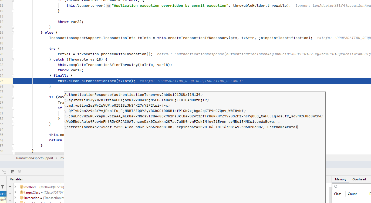Viewport: 371px width, 203px height.
Task: Click gutter line number 25
Action: tap(2, 81)
